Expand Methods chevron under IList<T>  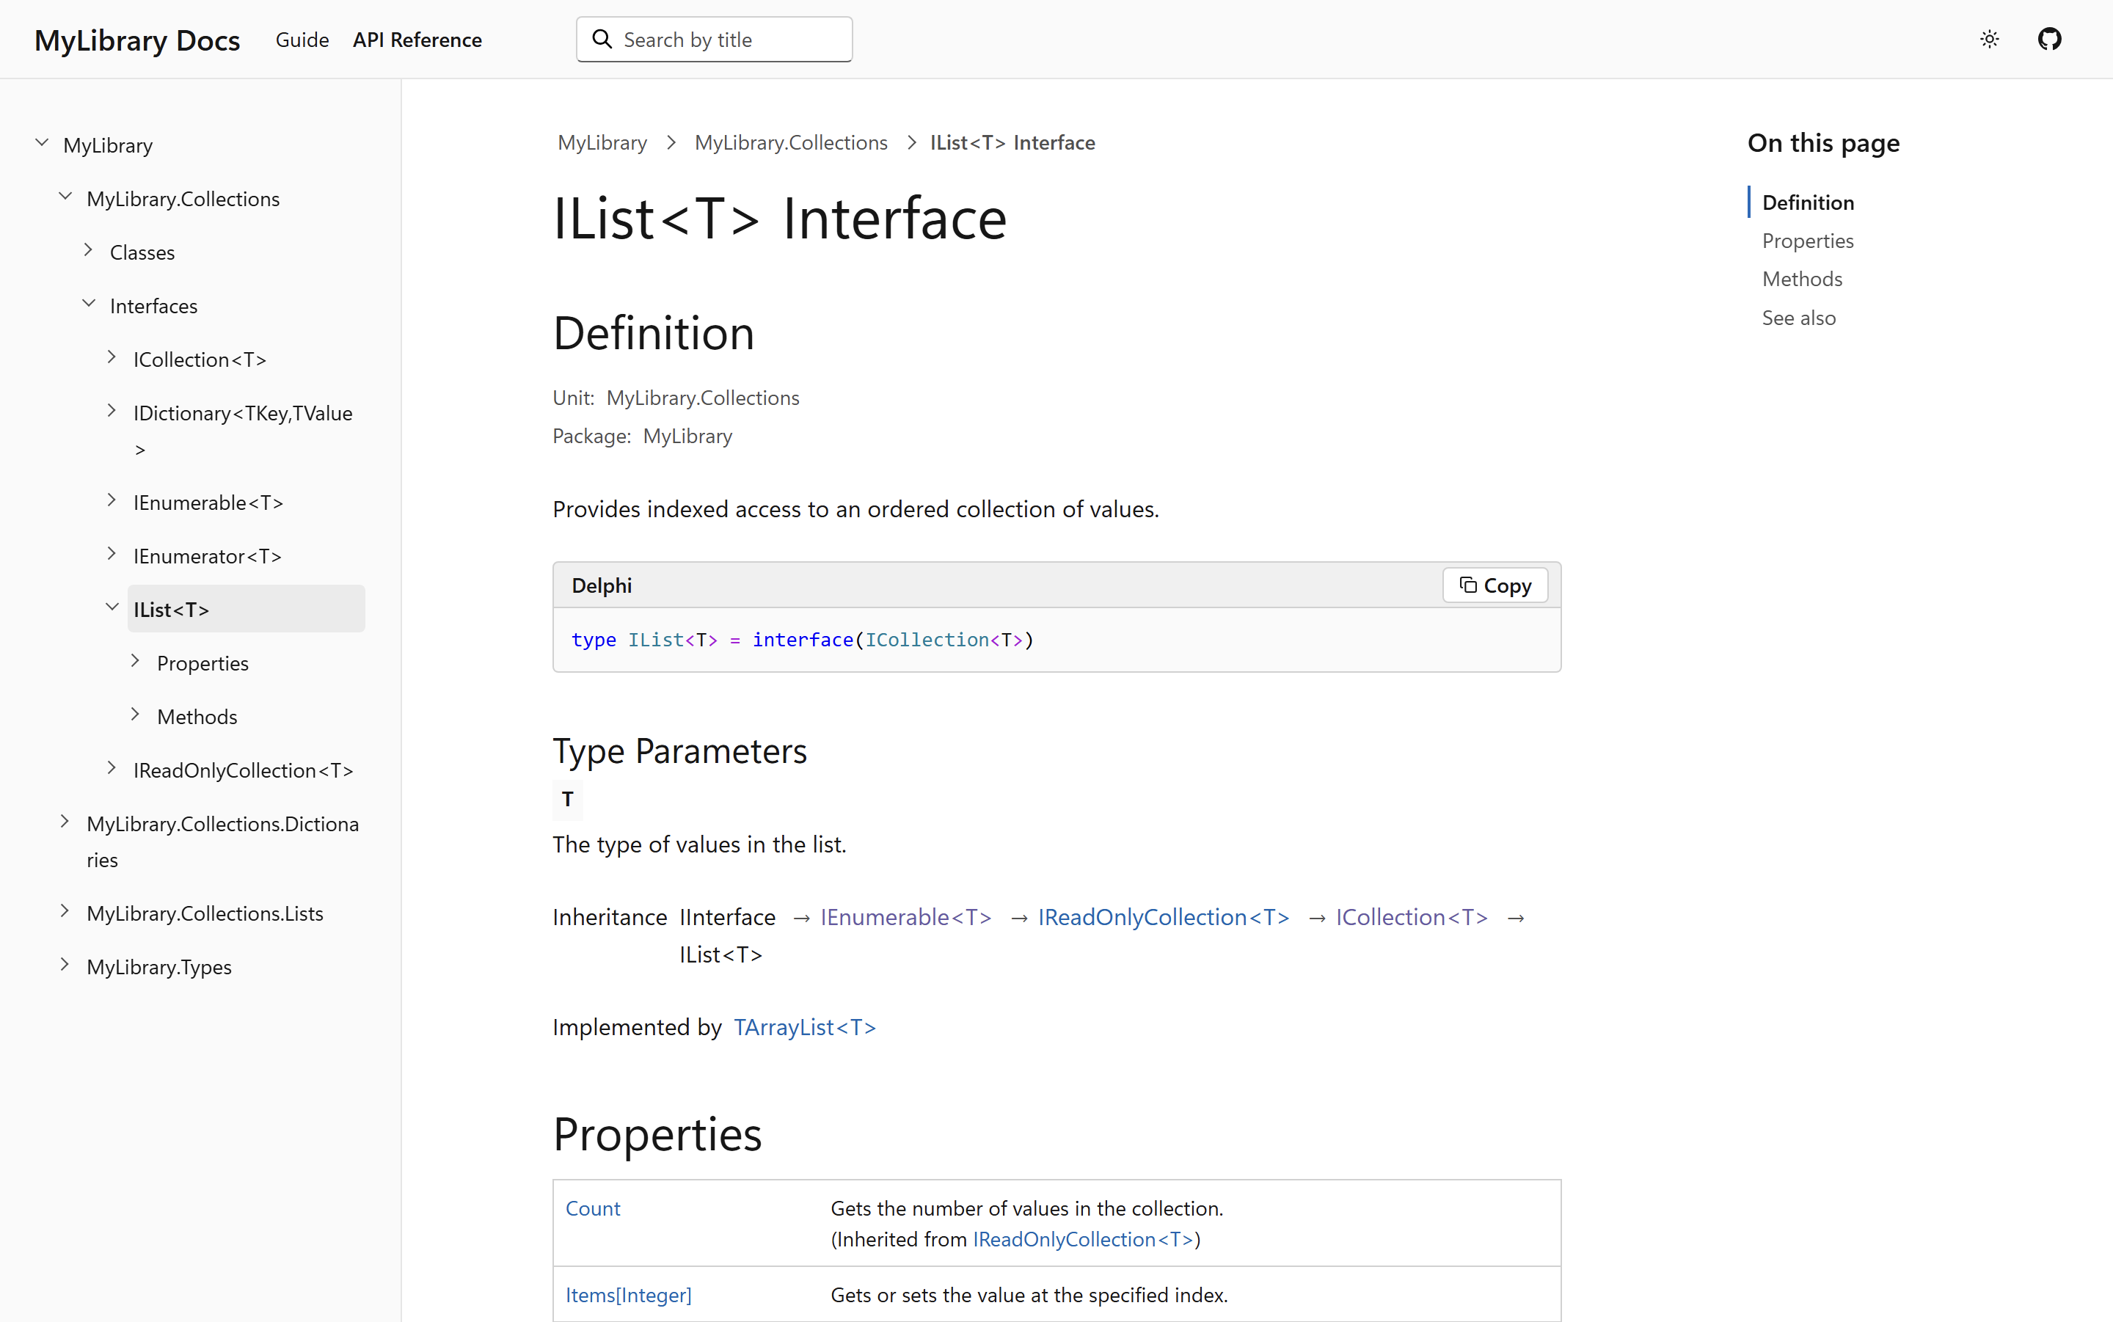(136, 715)
